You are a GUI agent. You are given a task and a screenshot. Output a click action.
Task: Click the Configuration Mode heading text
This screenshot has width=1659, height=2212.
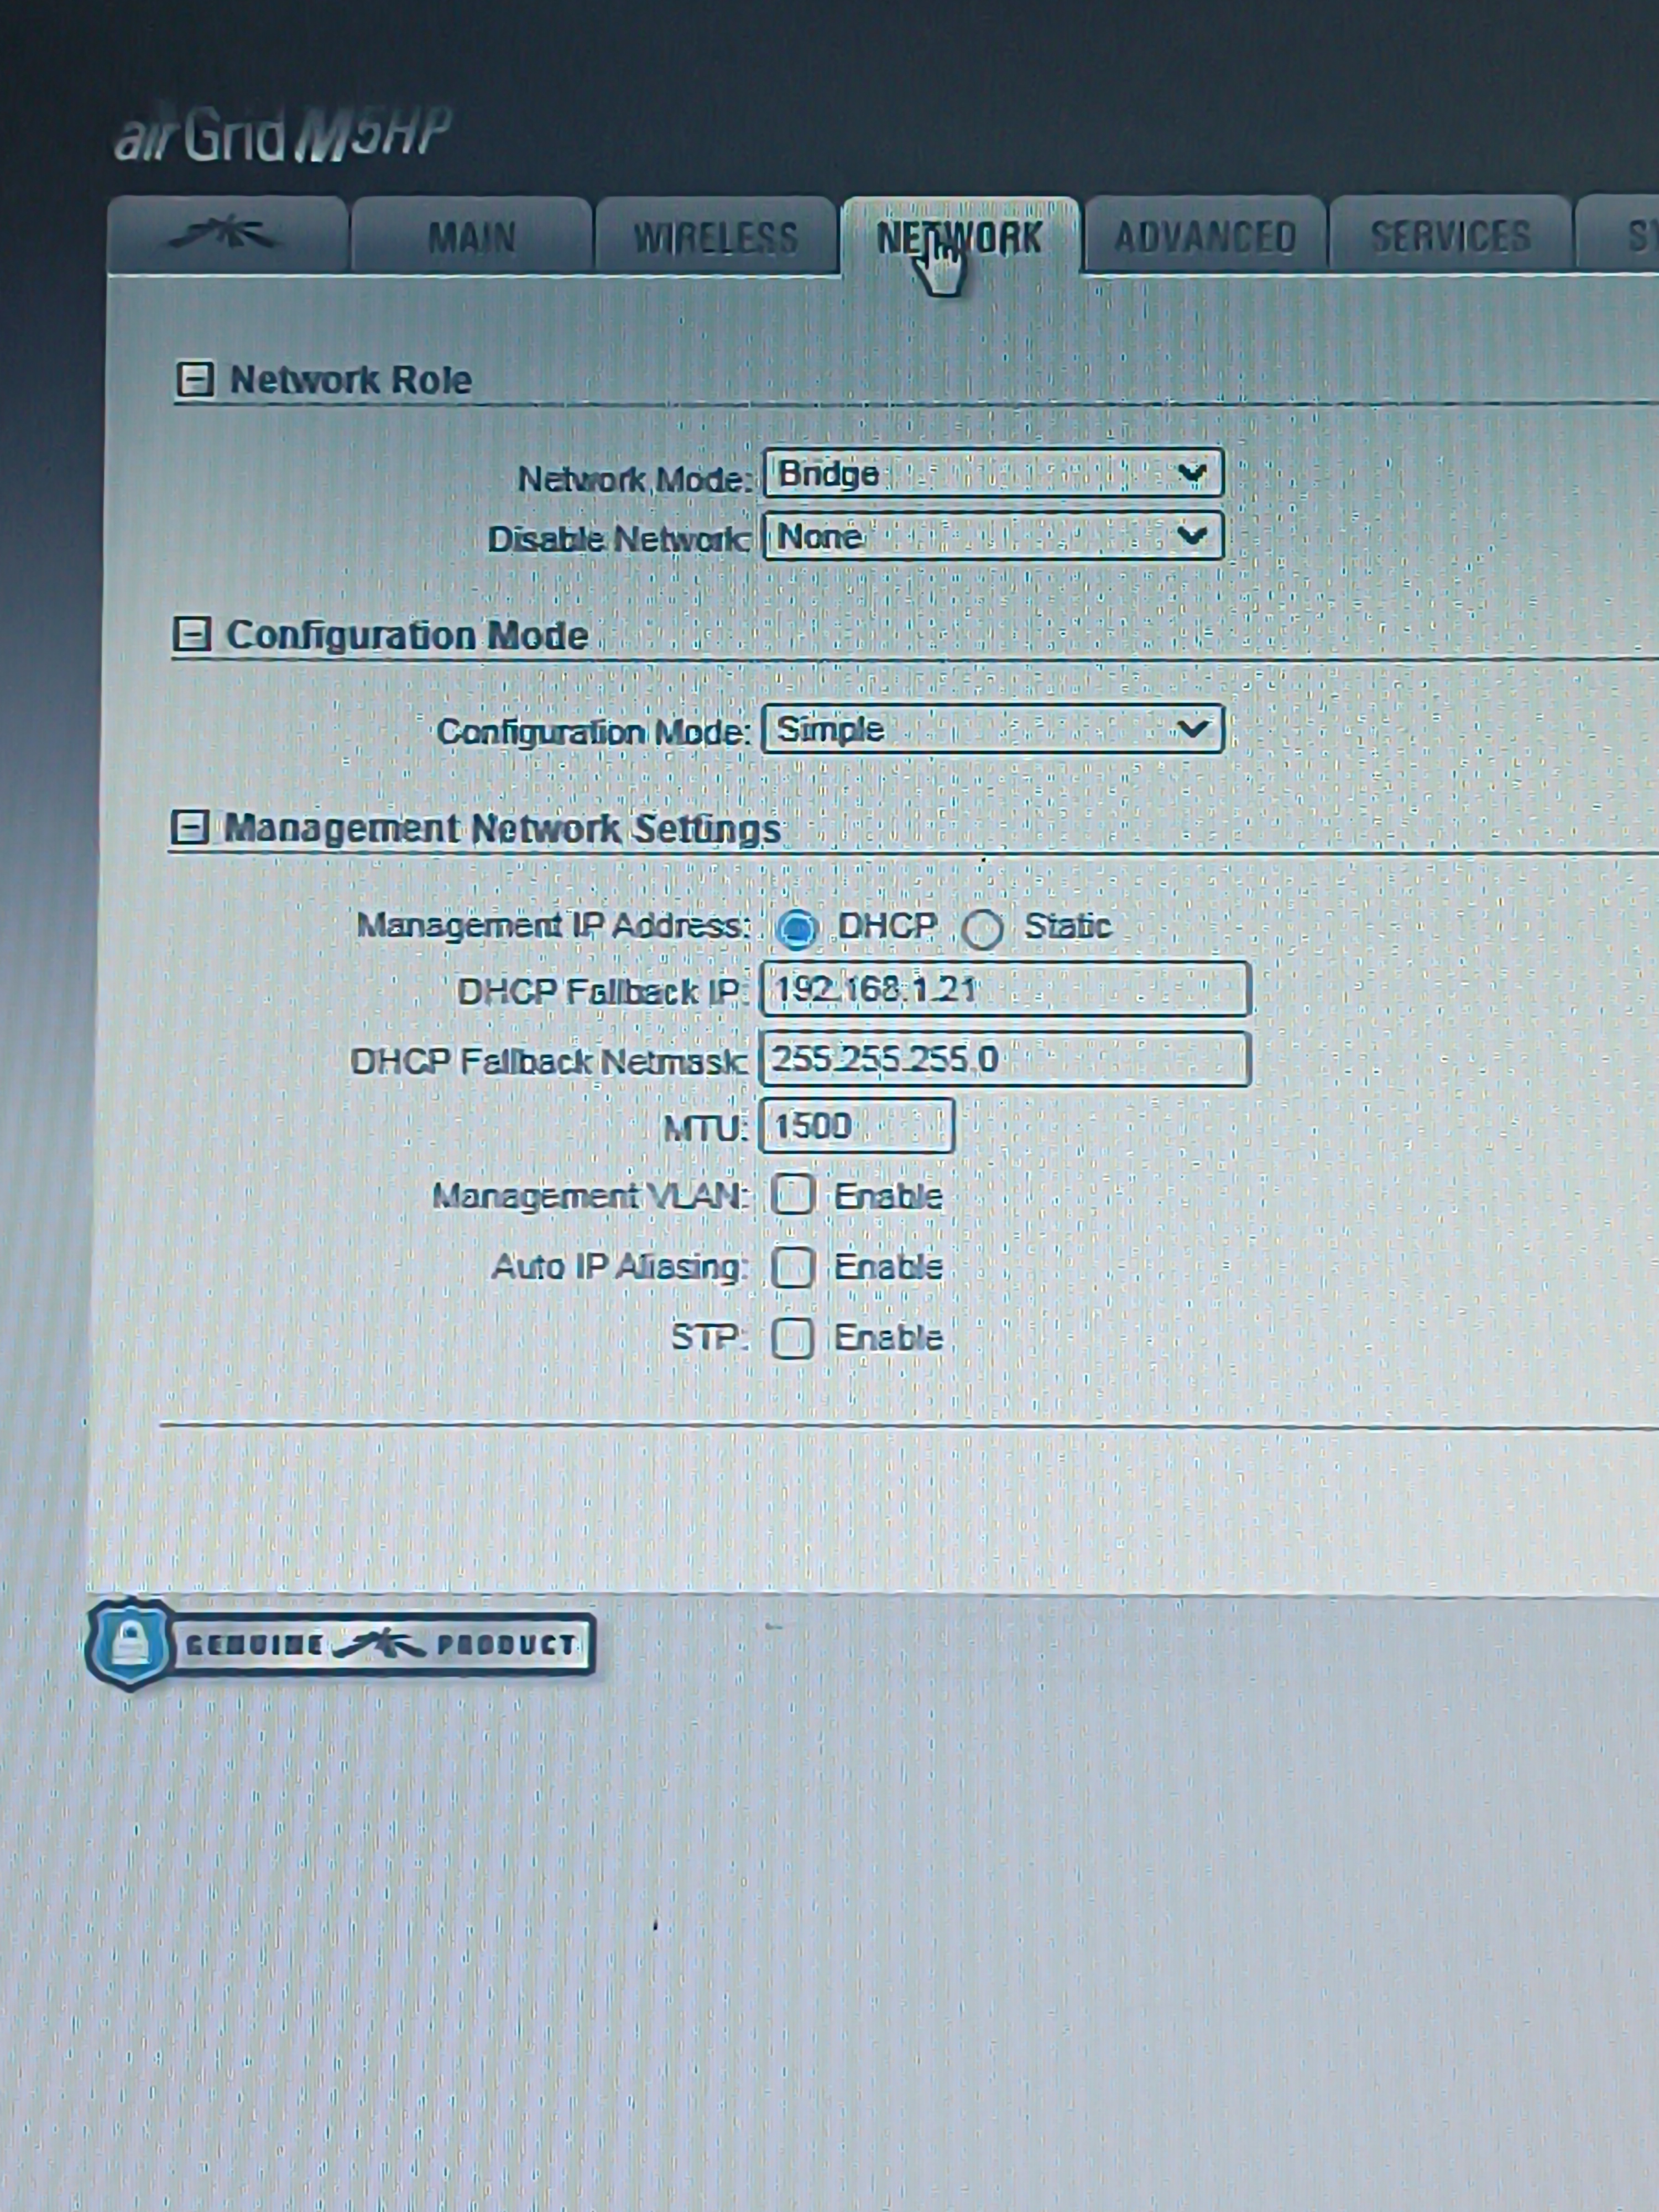(407, 635)
